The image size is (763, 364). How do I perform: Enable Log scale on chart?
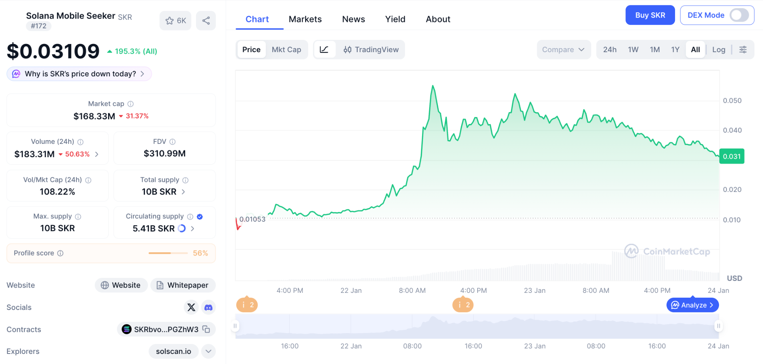pyautogui.click(x=718, y=50)
